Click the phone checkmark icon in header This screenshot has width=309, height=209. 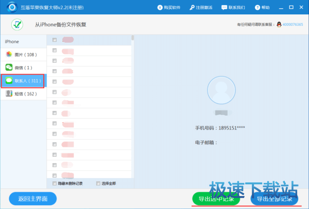point(17,25)
